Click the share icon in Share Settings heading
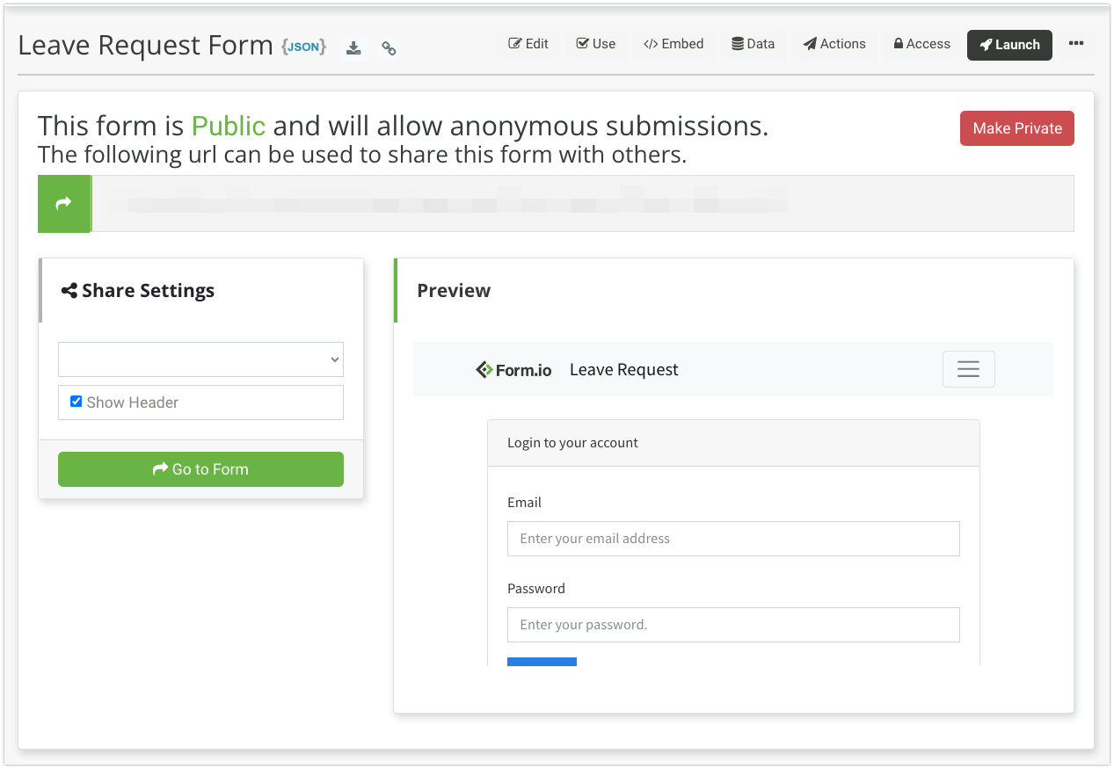This screenshot has width=1114, height=769. (69, 291)
